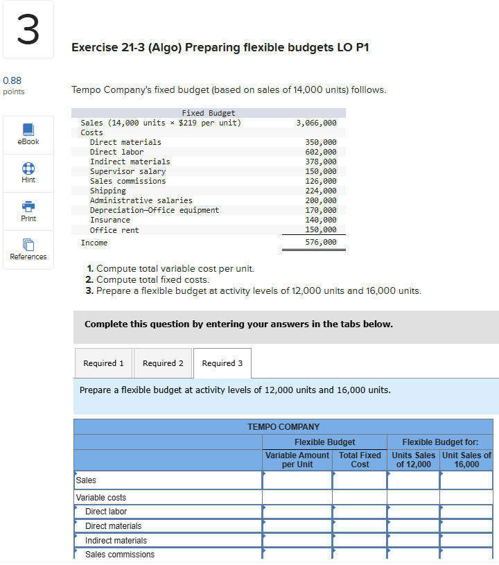499x565 pixels.
Task: Click Indirect materials 12,000 units field
Action: [414, 541]
